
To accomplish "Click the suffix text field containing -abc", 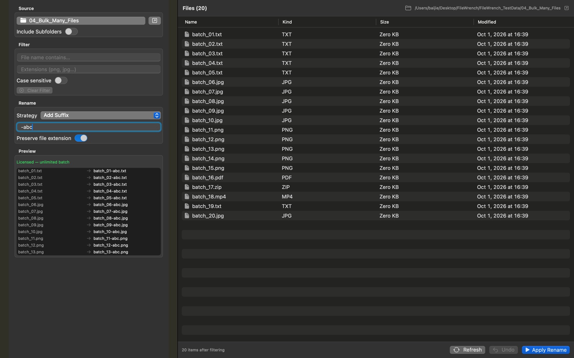I will click(x=89, y=127).
